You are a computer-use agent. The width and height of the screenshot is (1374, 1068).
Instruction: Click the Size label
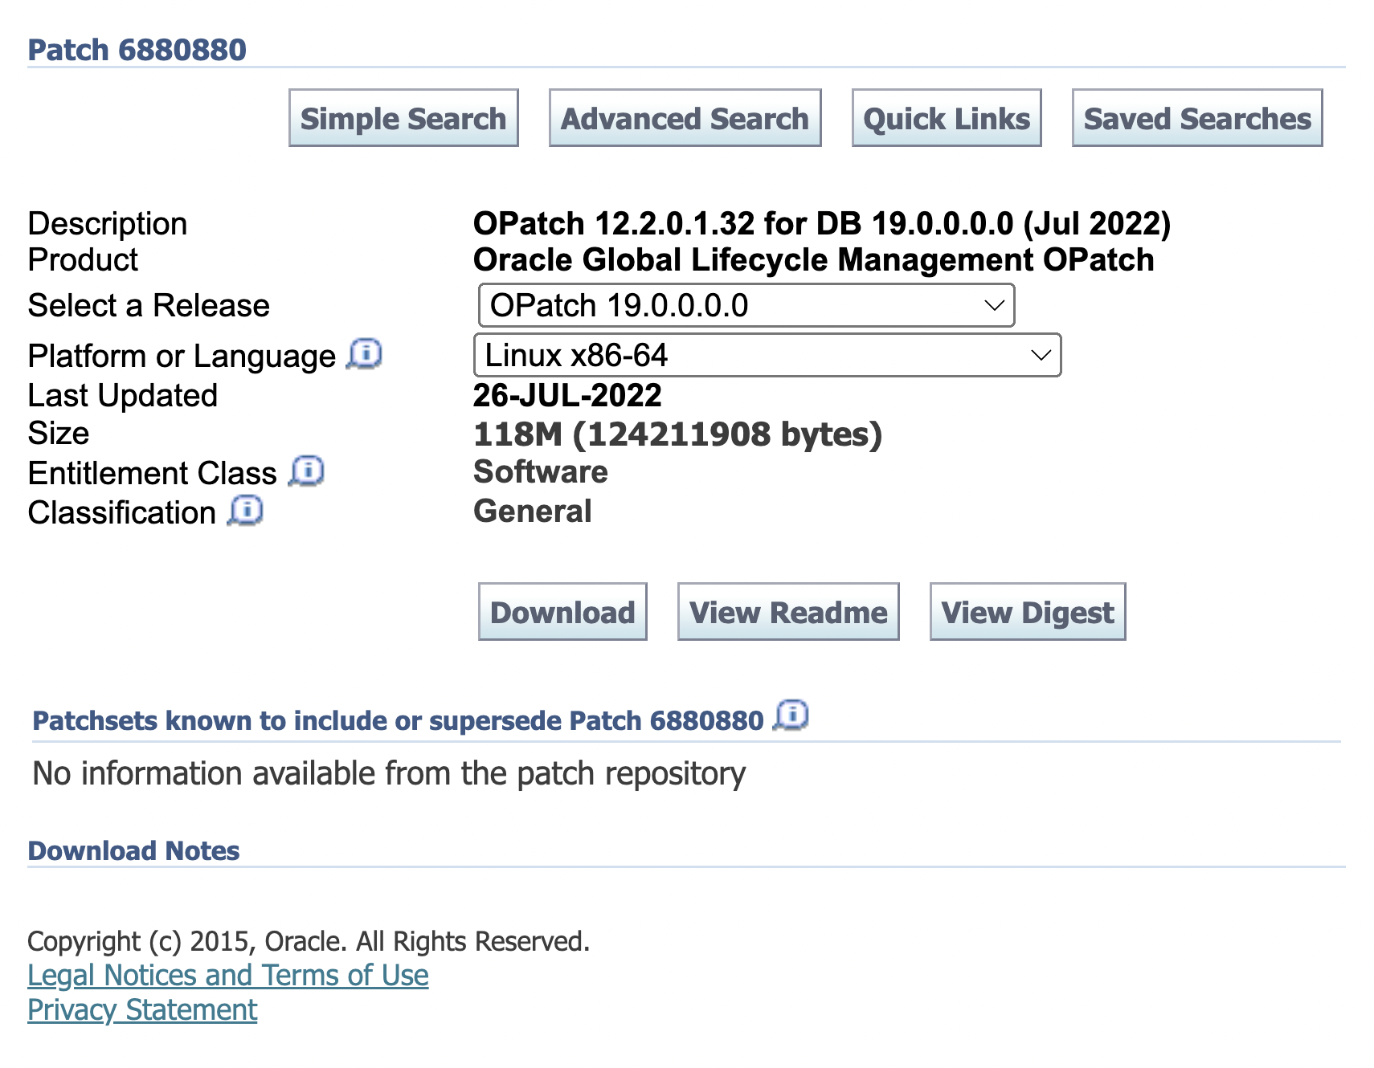point(59,433)
